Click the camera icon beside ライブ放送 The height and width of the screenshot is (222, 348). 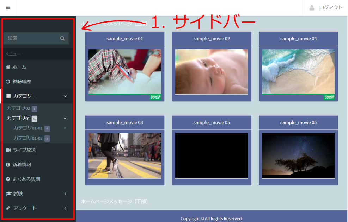[x=8, y=150]
